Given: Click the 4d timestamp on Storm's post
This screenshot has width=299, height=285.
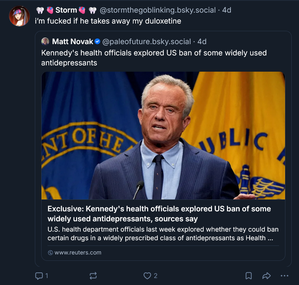Looking at the screenshot, I should tap(227, 10).
